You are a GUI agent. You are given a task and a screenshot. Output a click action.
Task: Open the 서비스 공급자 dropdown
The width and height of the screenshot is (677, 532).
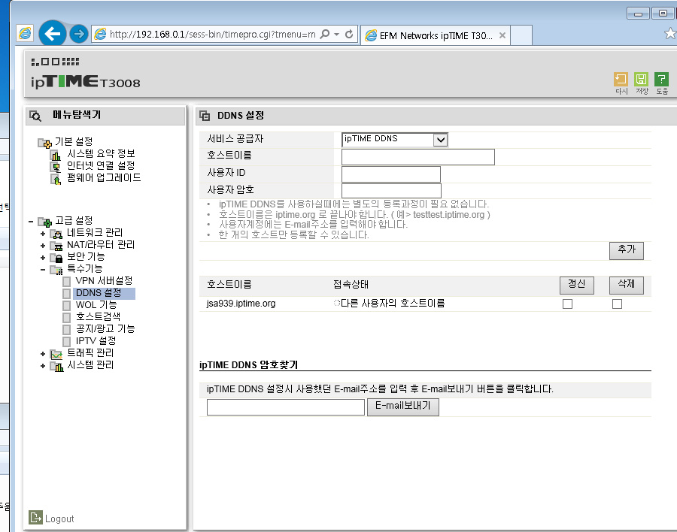(x=395, y=139)
